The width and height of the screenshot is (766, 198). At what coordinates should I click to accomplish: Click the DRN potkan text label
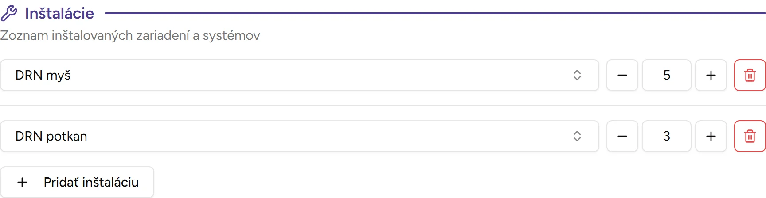[51, 136]
